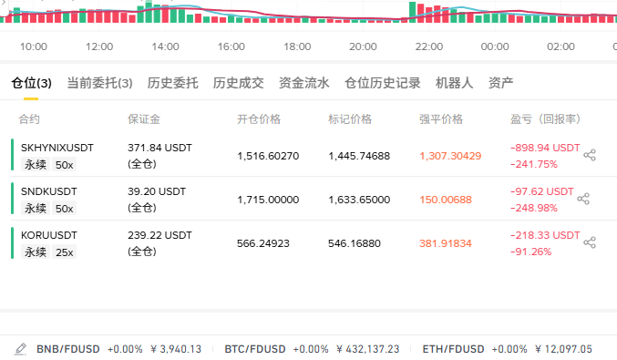Click the 永续 tag under SNDKUSDT
Screen dimensions: 617x360
pyautogui.click(x=36, y=209)
